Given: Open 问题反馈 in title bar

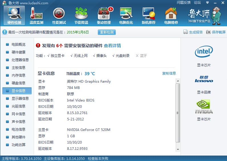Looking at the screenshot, I should [x=184, y=3].
